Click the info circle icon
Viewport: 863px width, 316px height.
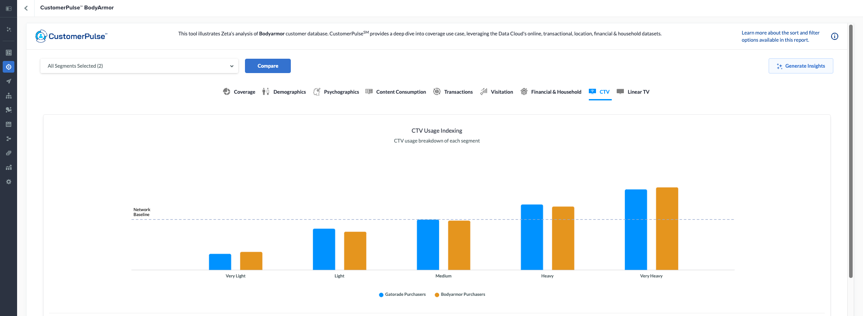(835, 36)
